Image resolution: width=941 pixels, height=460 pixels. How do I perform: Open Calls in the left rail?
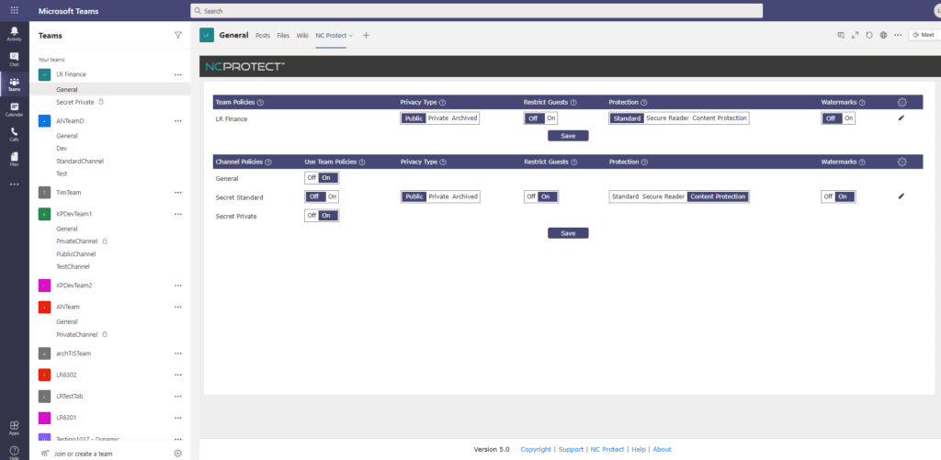15,134
